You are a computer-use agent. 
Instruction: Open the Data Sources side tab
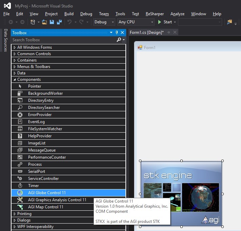[6, 40]
